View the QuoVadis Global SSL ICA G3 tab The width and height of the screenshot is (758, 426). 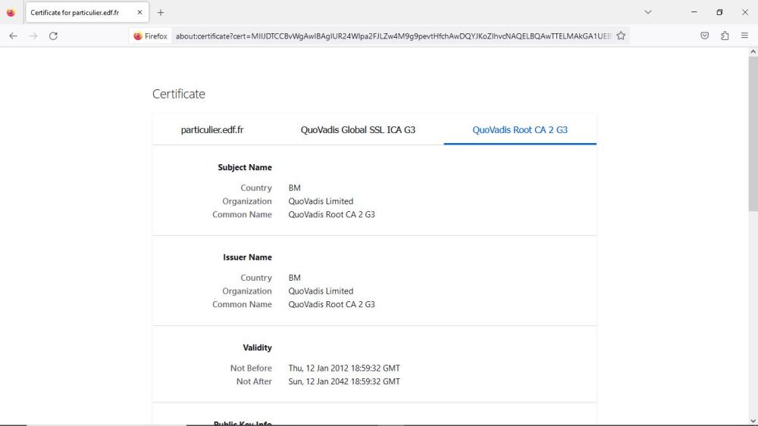point(358,129)
